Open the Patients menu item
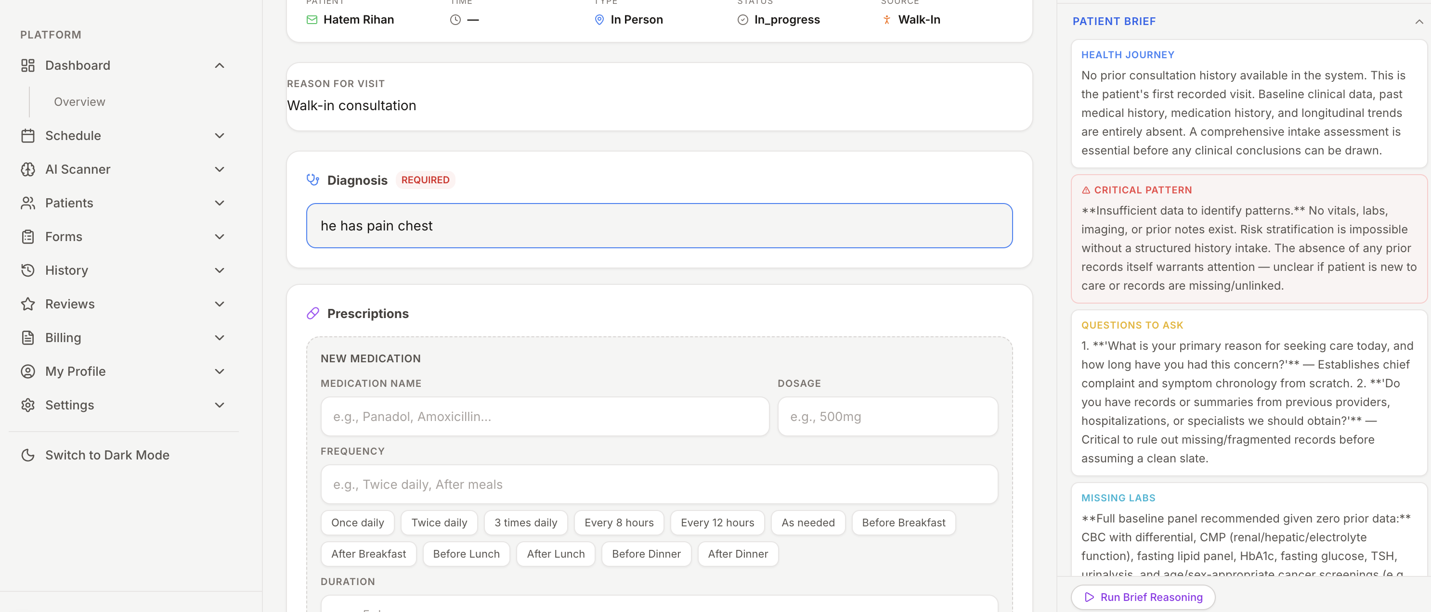 123,203
